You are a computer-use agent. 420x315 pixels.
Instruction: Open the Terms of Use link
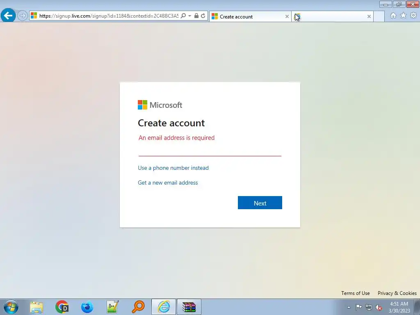click(355, 293)
